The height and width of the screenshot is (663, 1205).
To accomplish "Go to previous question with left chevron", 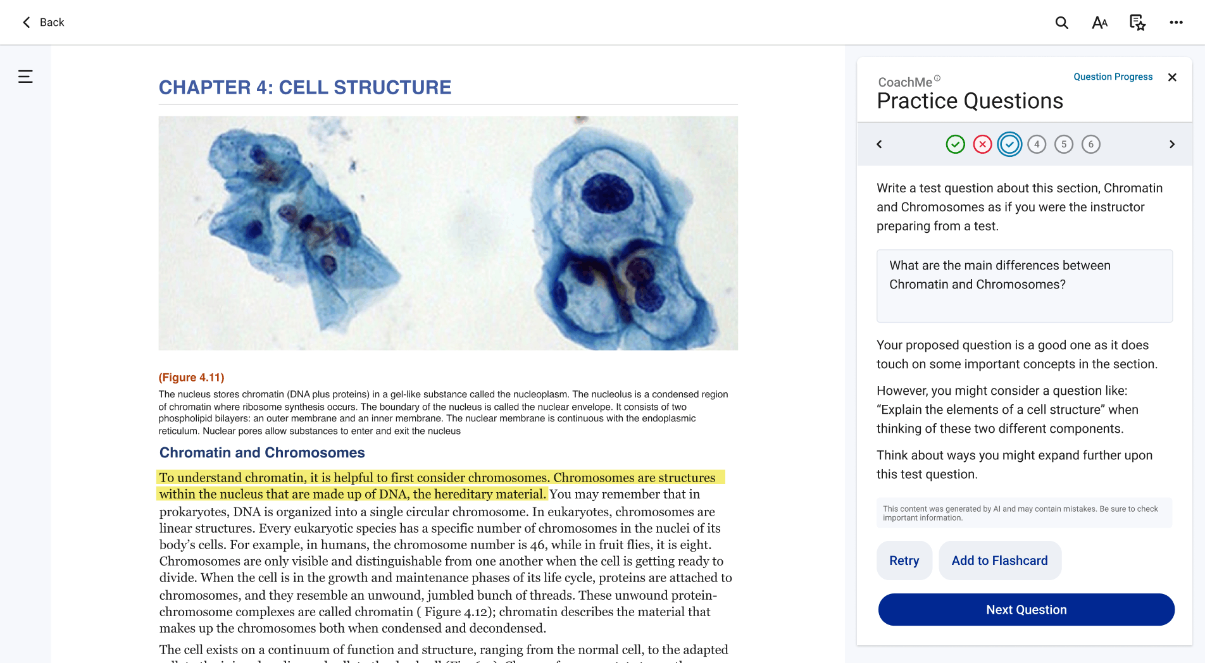I will (x=879, y=144).
